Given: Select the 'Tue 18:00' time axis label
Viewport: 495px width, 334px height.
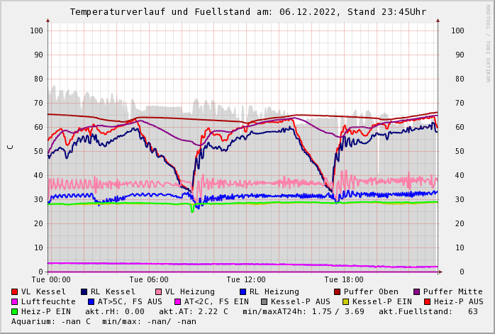Looking at the screenshot, I should [344, 280].
